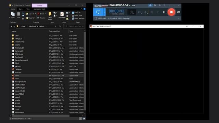Viewport: 219px width, 123px height.
Task: Toggle the speaker sound icon in Bandicam
Action: [140, 12]
